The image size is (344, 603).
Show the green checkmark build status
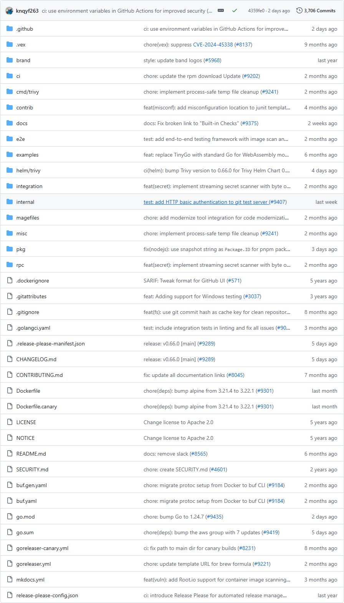pos(235,11)
